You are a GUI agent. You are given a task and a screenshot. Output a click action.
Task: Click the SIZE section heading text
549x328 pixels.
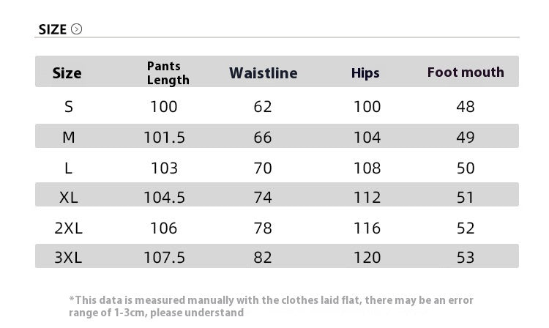(52, 29)
